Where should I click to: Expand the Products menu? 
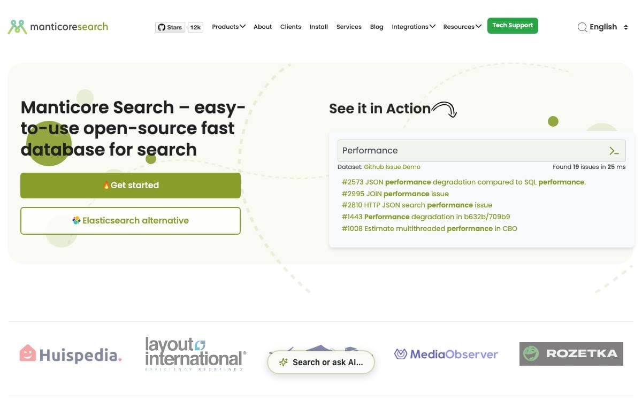228,27
